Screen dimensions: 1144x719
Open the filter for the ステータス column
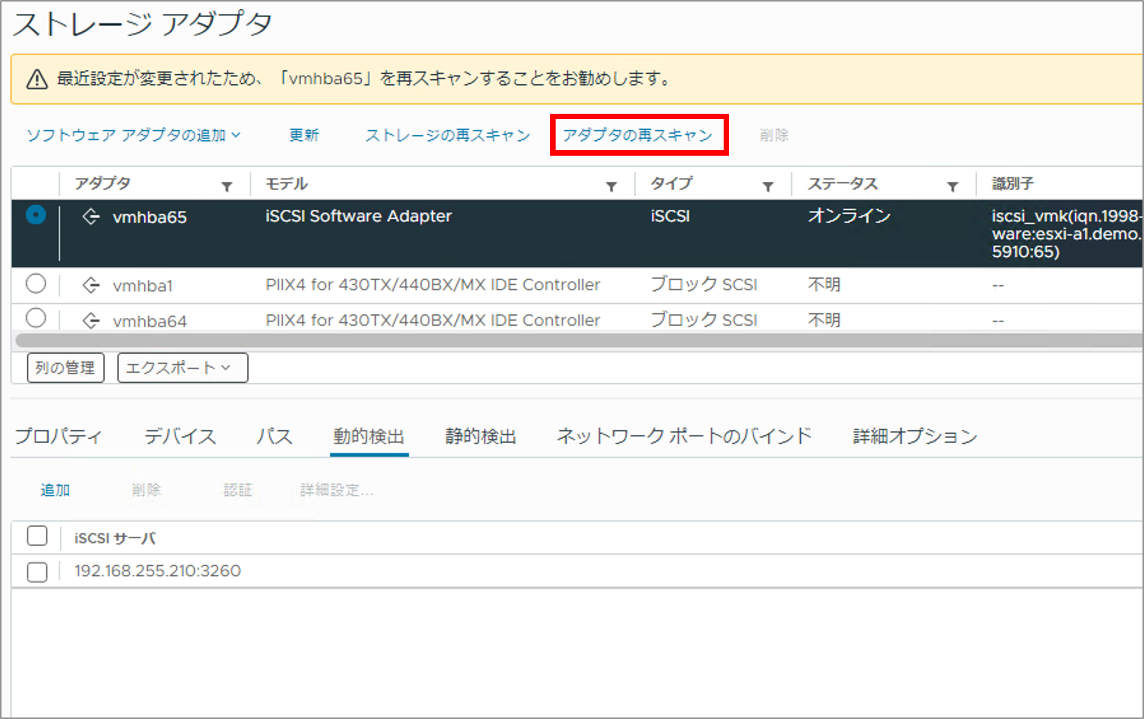point(953,186)
